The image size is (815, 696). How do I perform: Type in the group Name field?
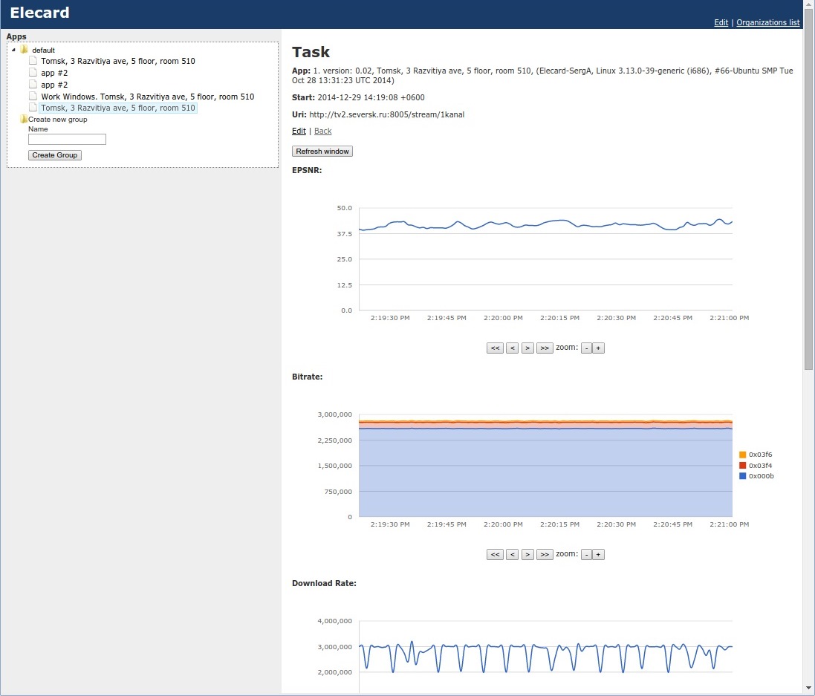[x=67, y=140]
